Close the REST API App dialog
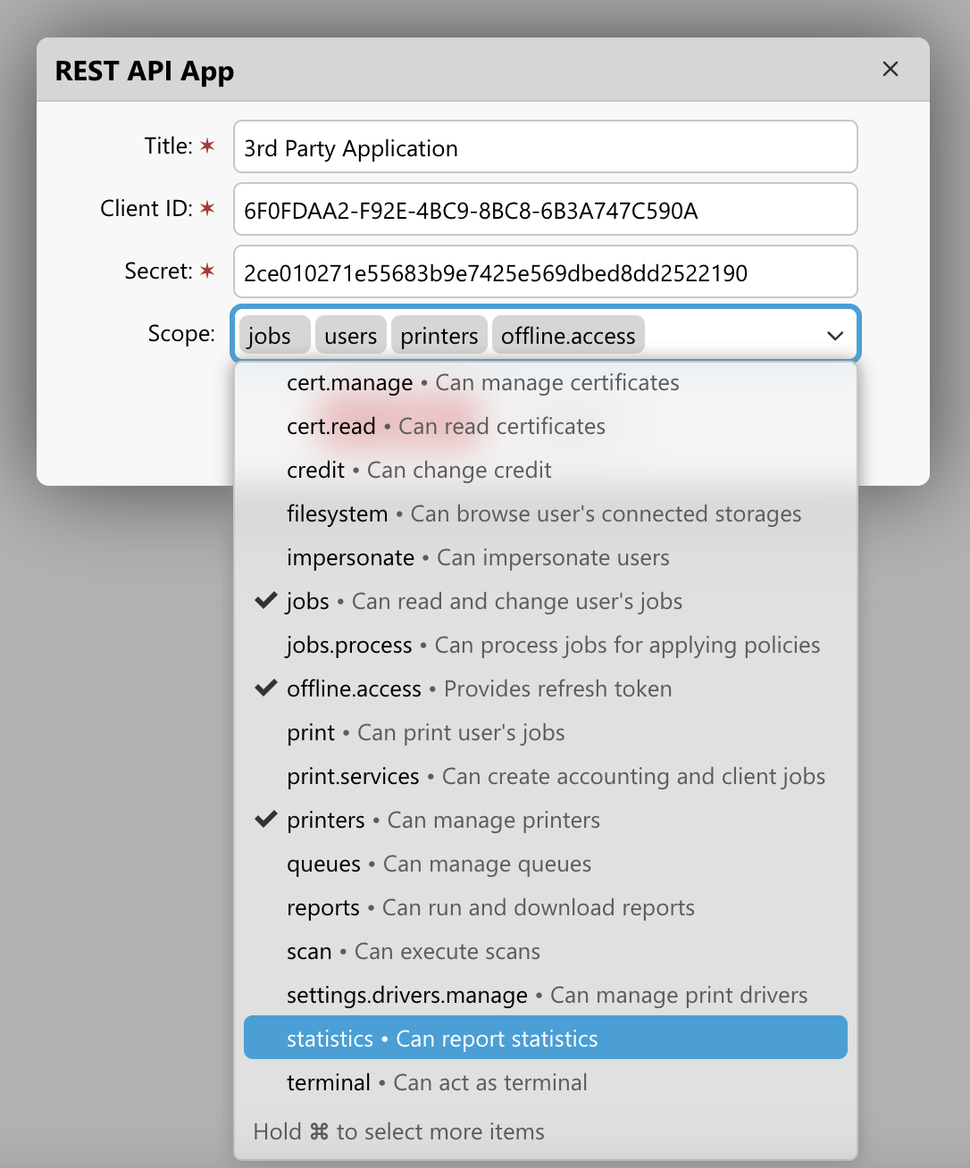This screenshot has width=970, height=1168. (890, 70)
